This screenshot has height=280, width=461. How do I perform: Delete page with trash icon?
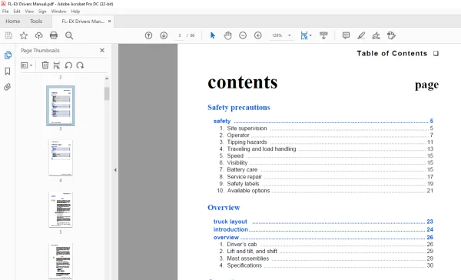coord(45,65)
